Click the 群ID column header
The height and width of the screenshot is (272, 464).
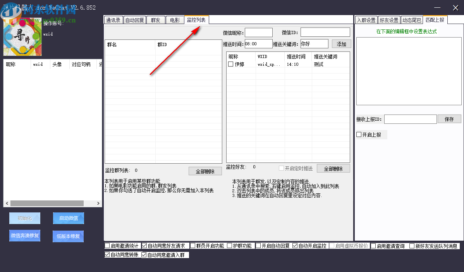[189, 44]
